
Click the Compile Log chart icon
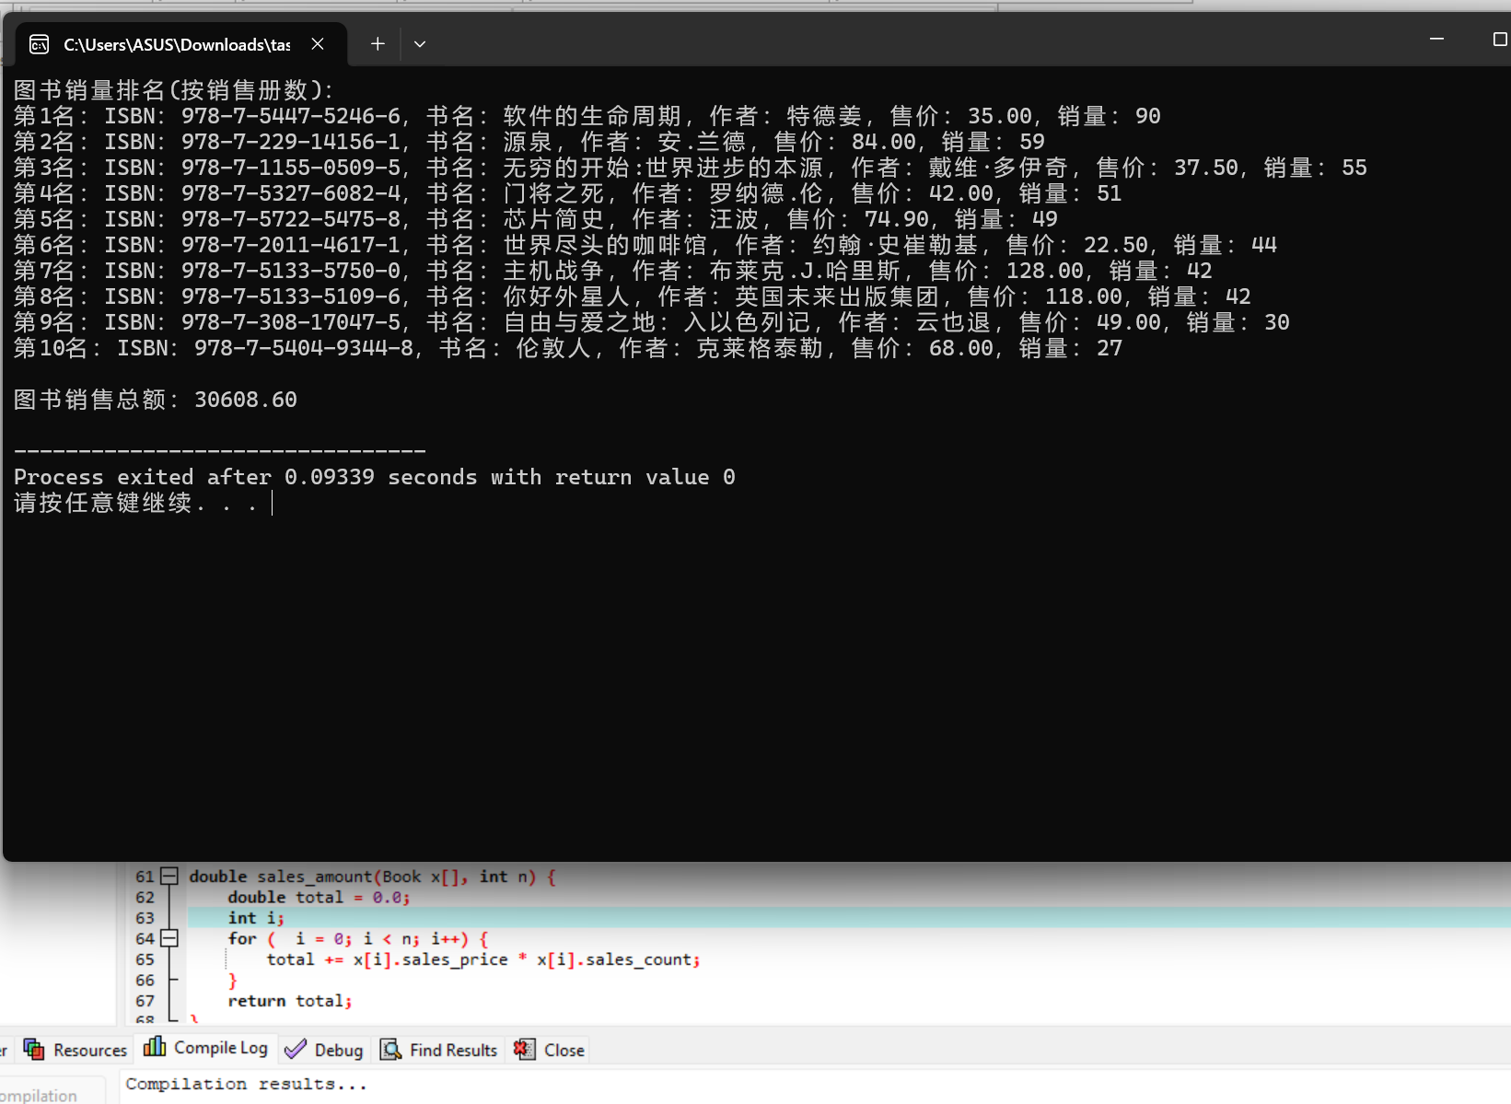(x=155, y=1047)
